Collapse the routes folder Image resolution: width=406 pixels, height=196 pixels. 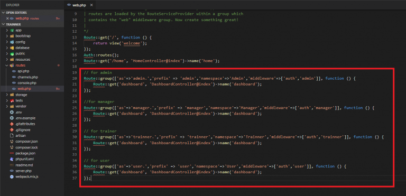7,66
